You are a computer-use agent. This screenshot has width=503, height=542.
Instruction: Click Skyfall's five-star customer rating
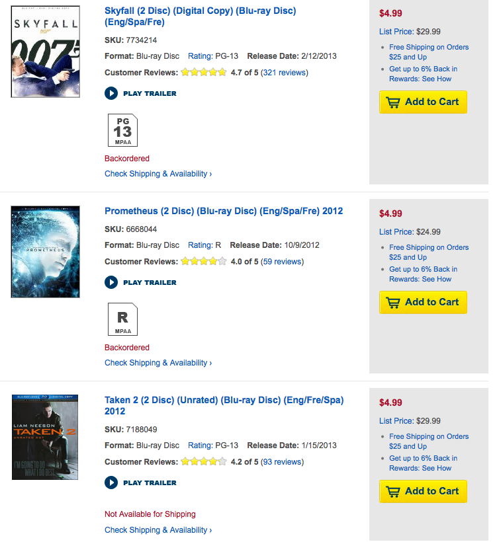[203, 73]
